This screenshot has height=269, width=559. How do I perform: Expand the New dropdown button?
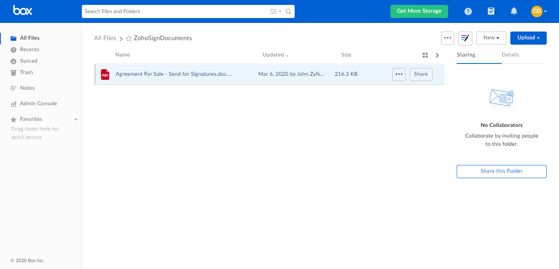coord(491,38)
